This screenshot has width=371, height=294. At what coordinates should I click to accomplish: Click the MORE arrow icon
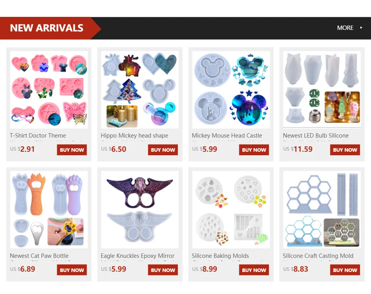pos(361,28)
